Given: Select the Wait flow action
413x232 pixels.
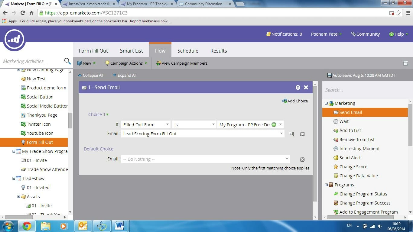Looking at the screenshot, I should coord(341,121).
